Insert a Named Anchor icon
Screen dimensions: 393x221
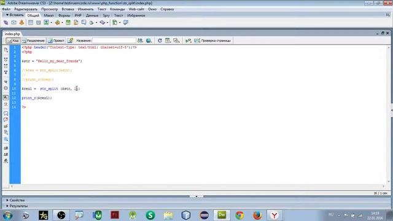[x=22, y=23]
